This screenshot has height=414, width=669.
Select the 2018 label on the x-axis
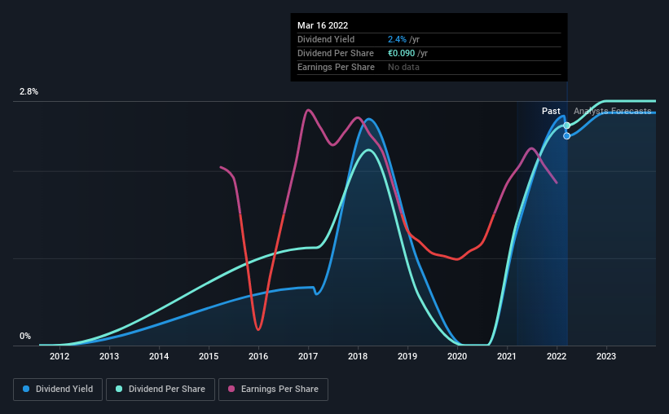tap(358, 356)
